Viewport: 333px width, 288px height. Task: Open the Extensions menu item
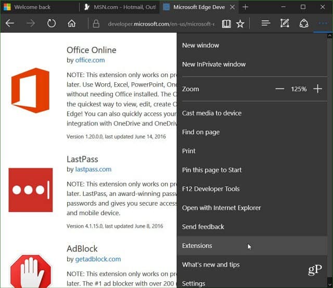point(252,245)
